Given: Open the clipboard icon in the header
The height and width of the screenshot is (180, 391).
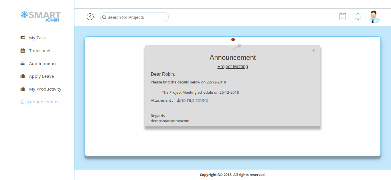Looking at the screenshot, I should point(342,17).
